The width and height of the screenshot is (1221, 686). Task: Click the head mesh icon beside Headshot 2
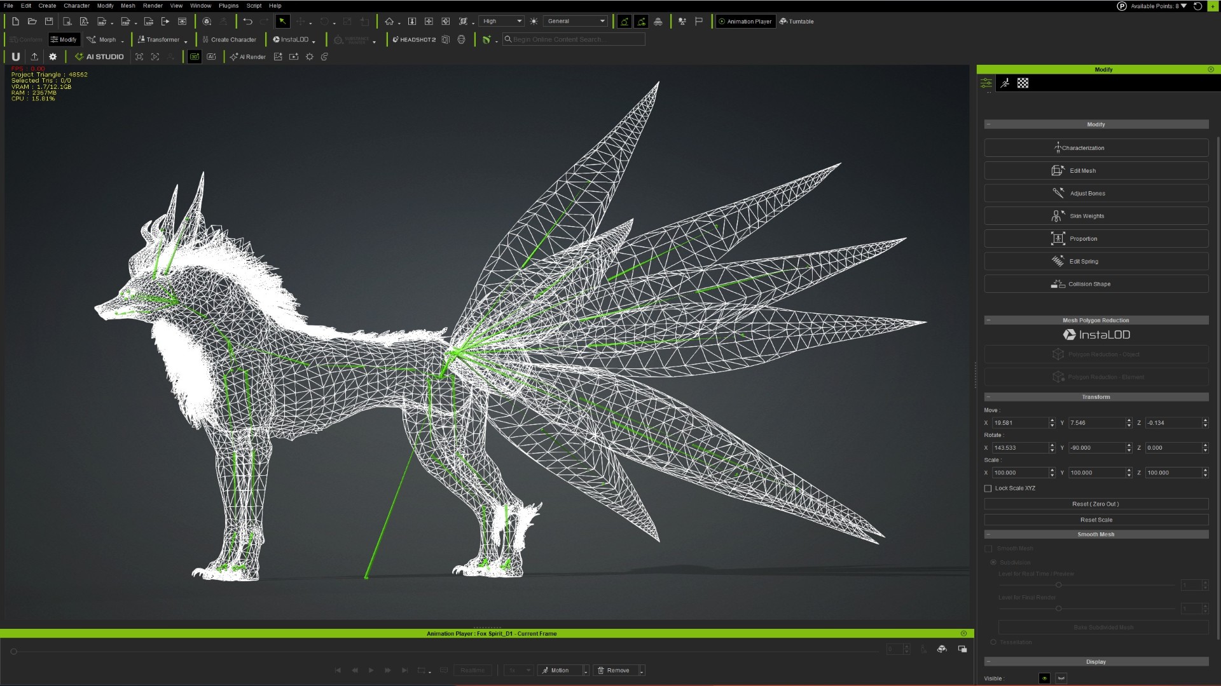click(x=462, y=39)
